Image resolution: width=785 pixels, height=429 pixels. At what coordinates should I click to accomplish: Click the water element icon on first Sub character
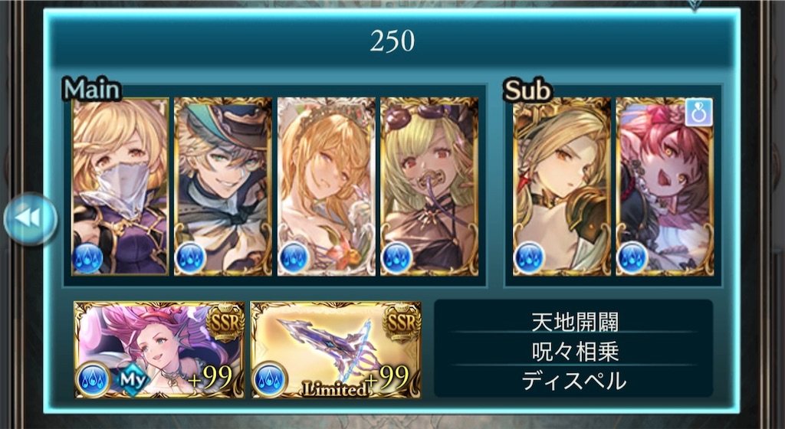(529, 259)
